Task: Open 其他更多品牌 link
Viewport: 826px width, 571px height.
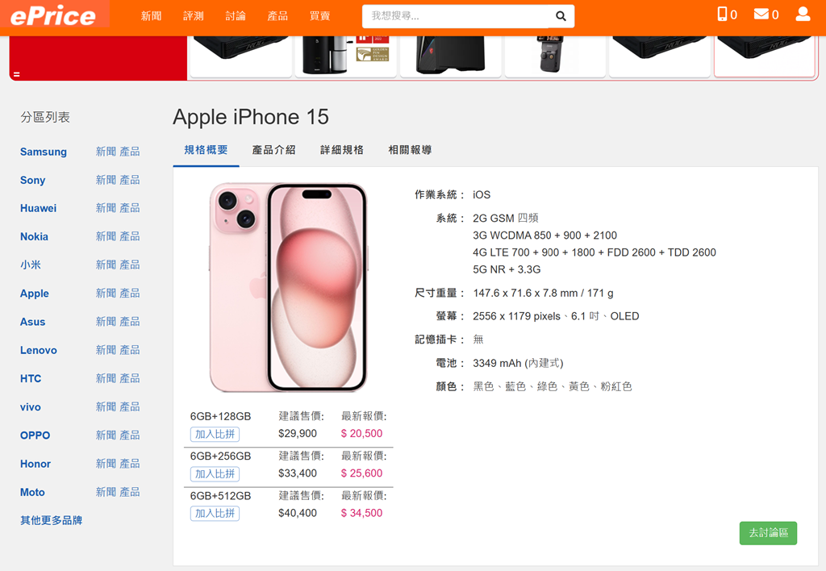Action: [51, 520]
